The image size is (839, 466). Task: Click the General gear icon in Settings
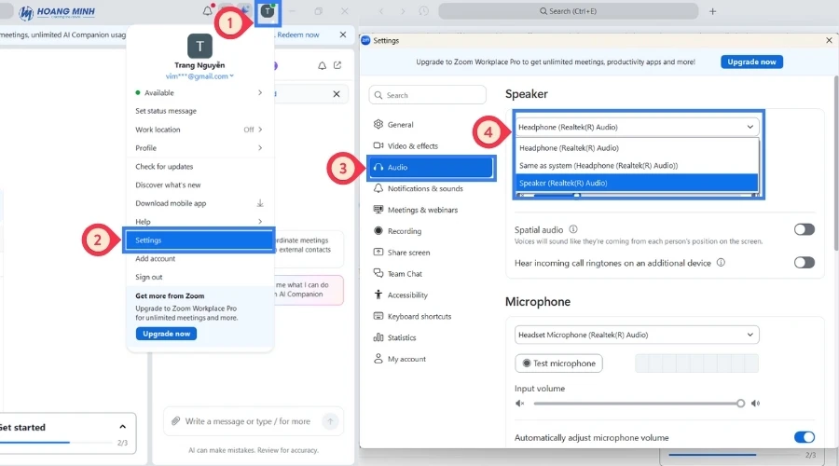click(378, 124)
